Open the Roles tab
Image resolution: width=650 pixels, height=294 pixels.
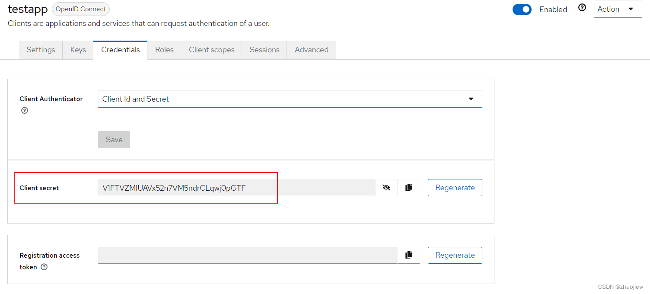pyautogui.click(x=164, y=50)
